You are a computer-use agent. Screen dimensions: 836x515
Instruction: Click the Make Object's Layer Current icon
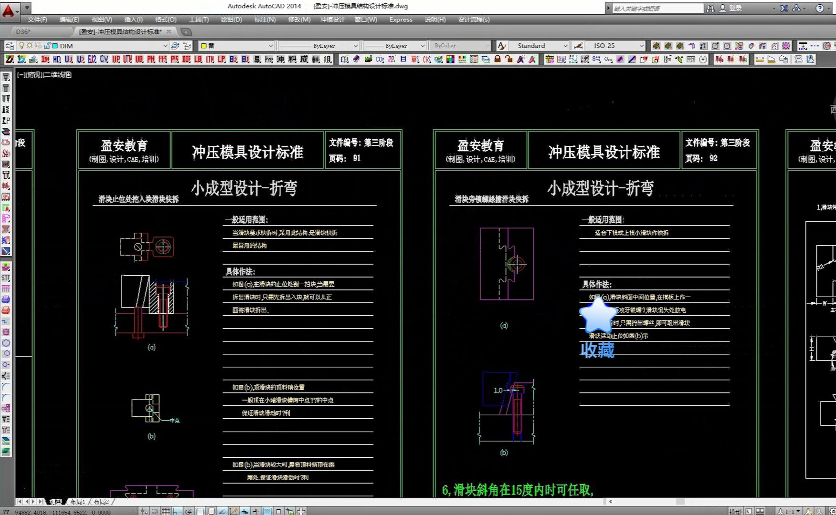[175, 46]
